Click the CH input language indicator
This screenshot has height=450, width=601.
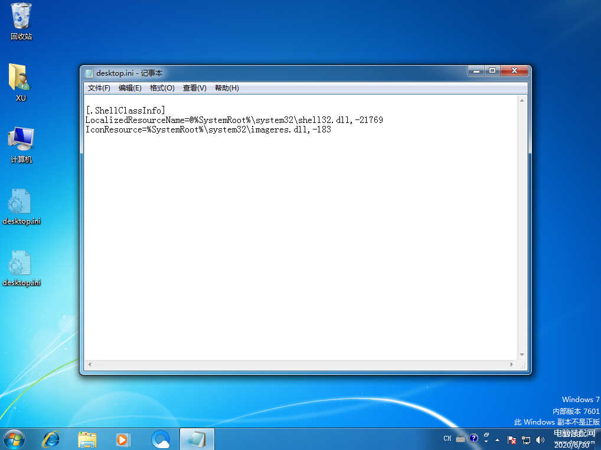point(448,439)
